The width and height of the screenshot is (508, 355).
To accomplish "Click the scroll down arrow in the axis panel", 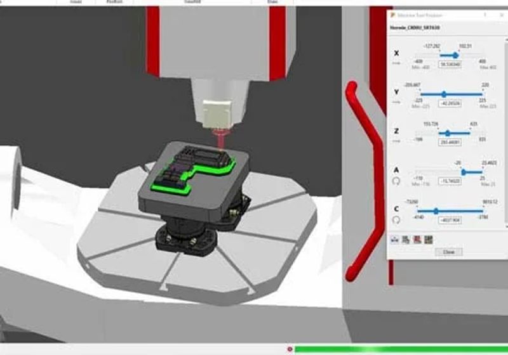I will 506,228.
